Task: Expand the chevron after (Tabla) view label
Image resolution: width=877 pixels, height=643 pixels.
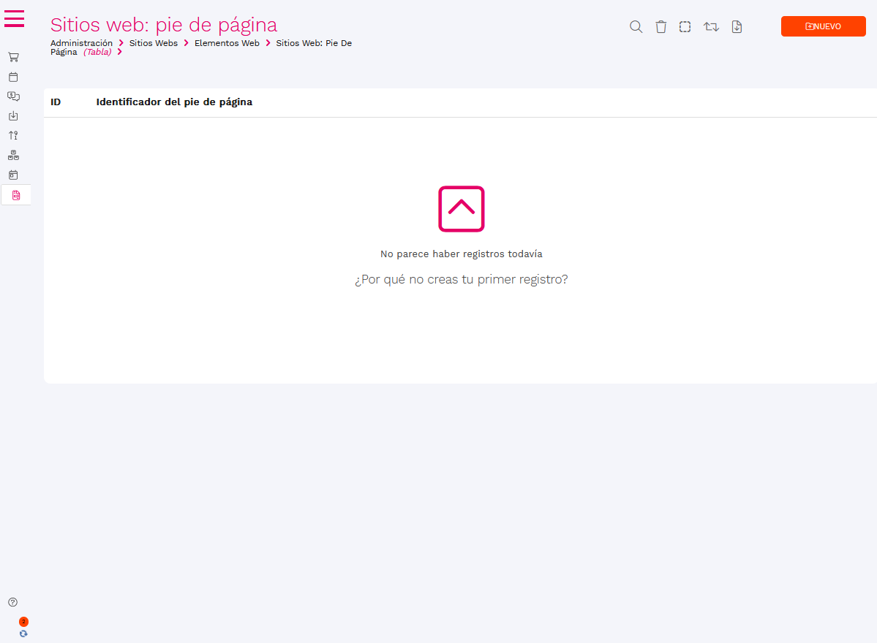Action: (120, 52)
